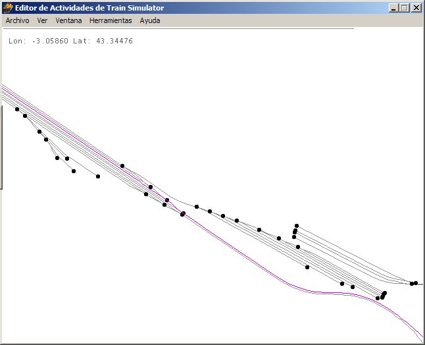This screenshot has height=345, width=425.
Task: Click the Train Simulator editor title bar icon
Action: (x=9, y=8)
